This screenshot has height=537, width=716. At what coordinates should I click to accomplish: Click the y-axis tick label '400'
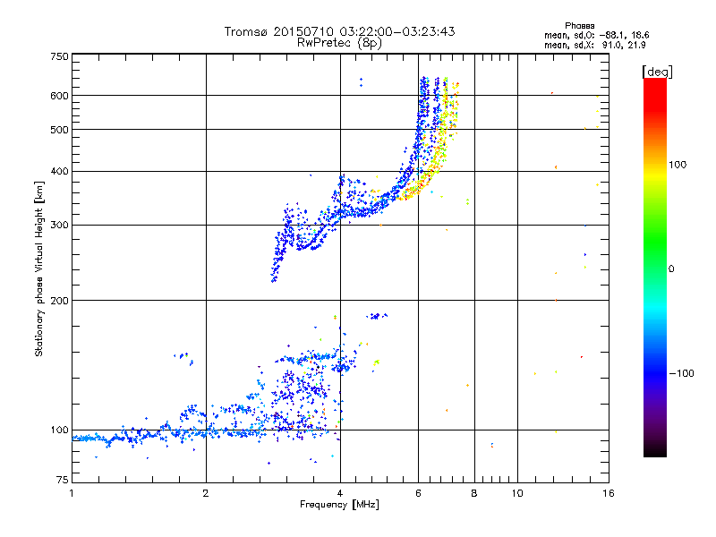click(59, 171)
